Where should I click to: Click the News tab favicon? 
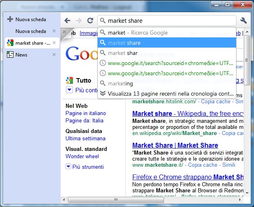(10, 54)
